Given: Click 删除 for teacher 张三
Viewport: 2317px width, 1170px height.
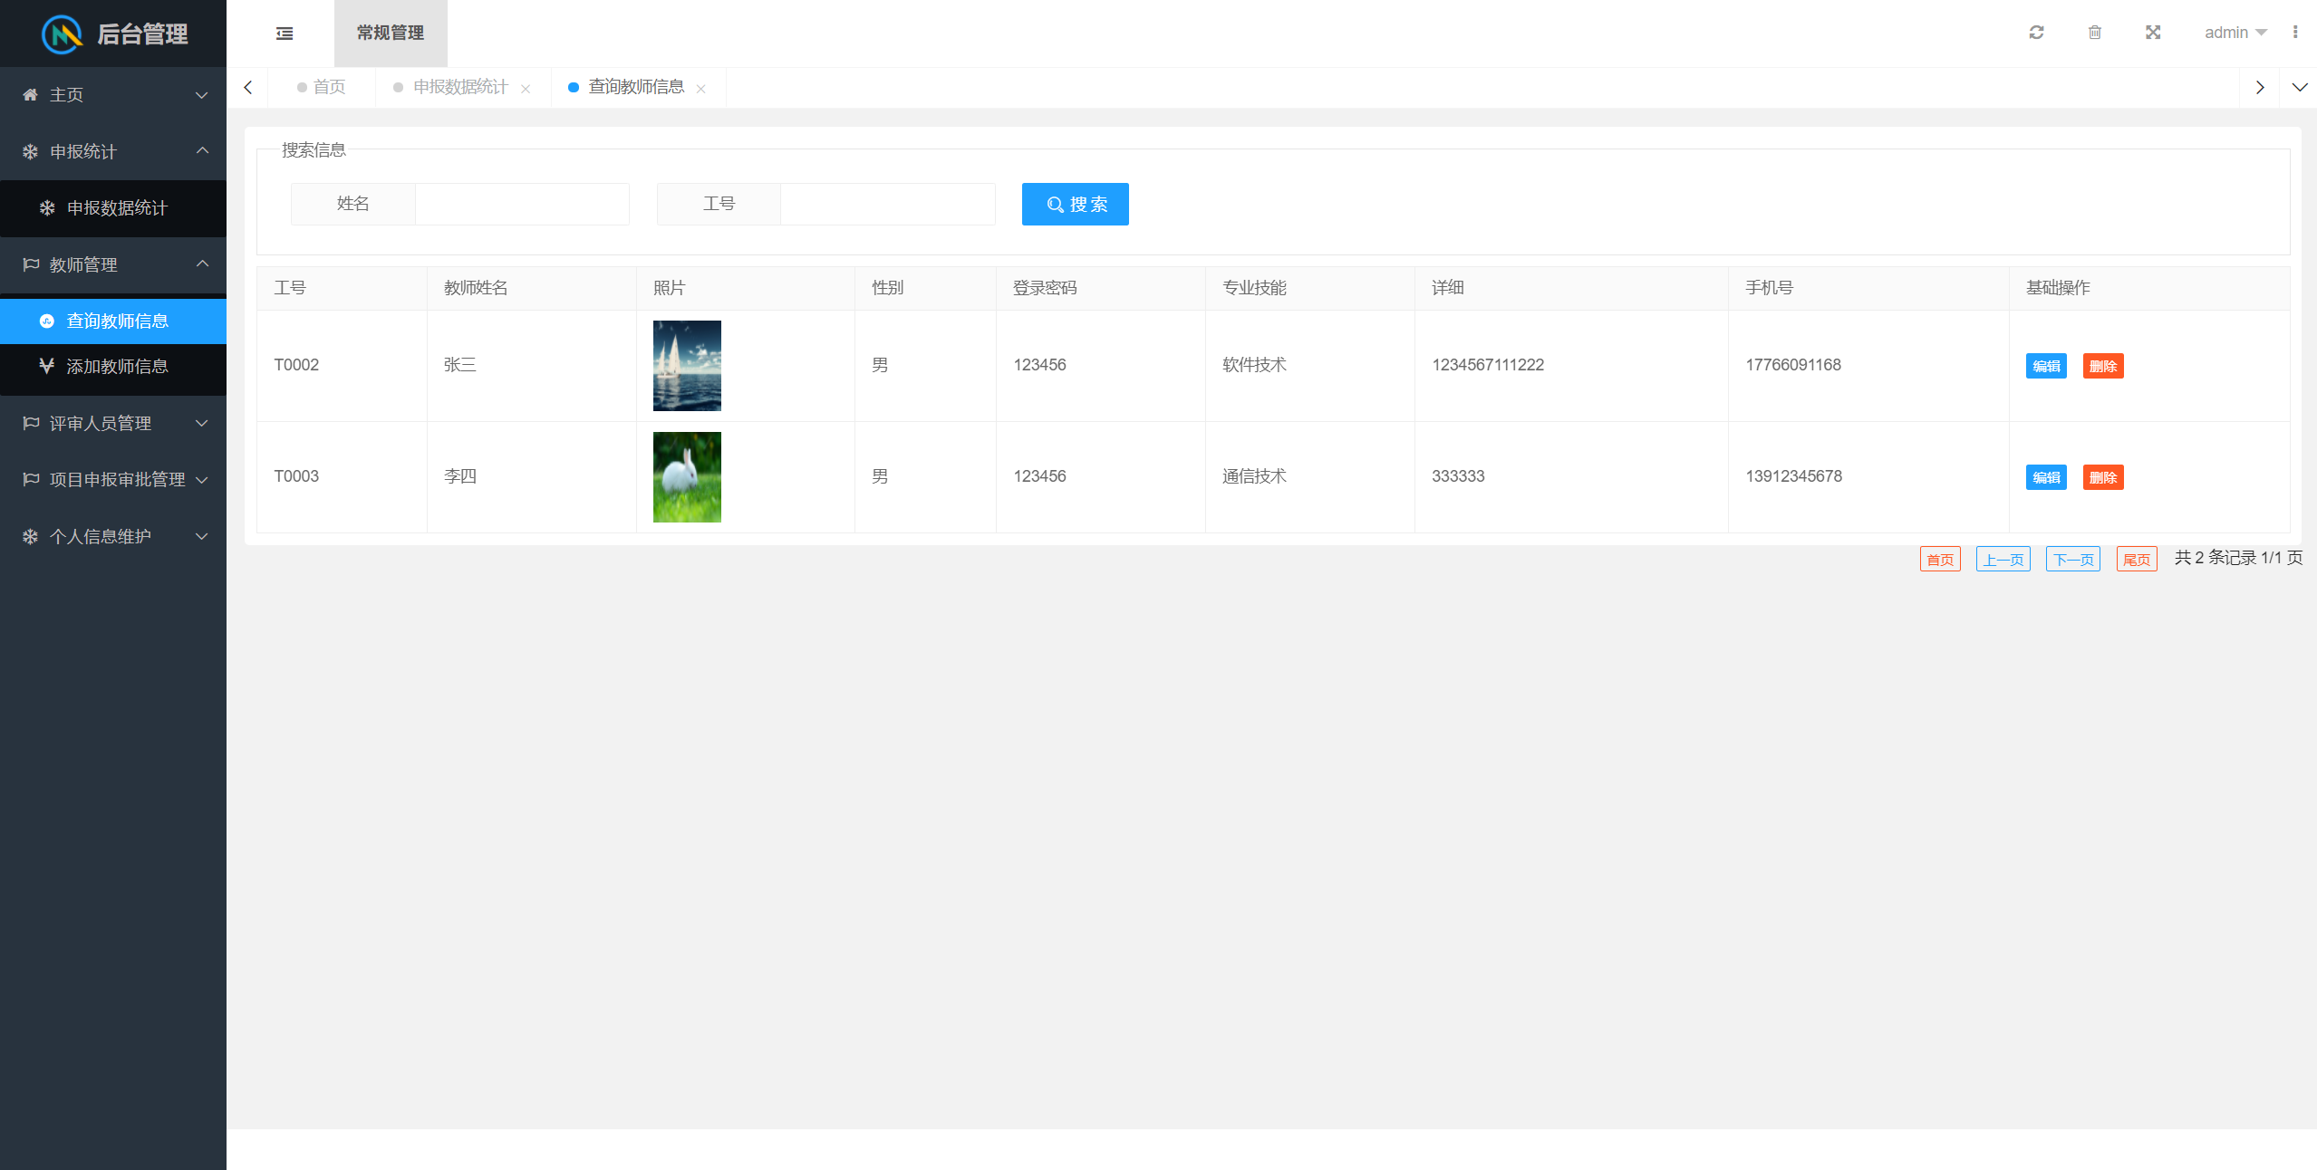Looking at the screenshot, I should click(2102, 366).
